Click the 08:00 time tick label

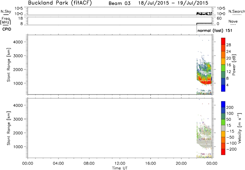pos(89,164)
